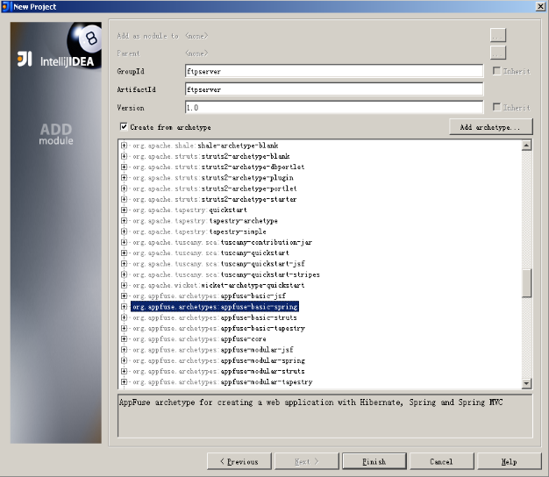
Task: Click scrollbar up arrow in archetype list
Action: tap(526, 145)
